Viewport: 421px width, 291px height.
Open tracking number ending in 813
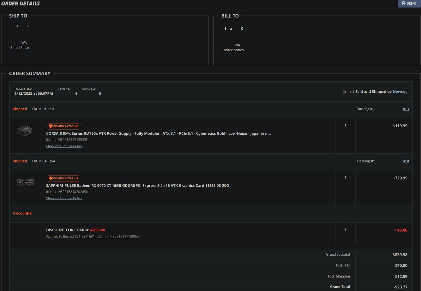[x=406, y=109]
